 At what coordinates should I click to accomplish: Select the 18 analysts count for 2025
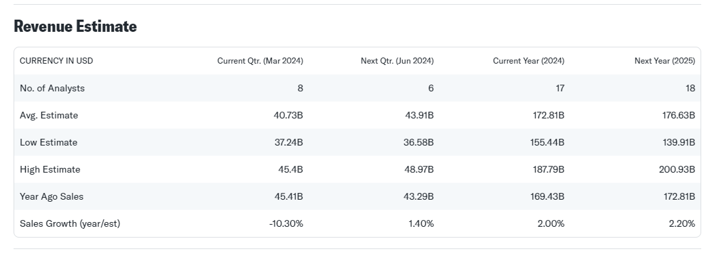tap(690, 88)
